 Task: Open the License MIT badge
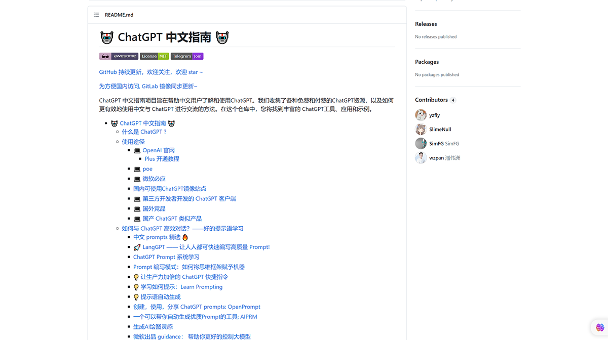[x=154, y=56]
